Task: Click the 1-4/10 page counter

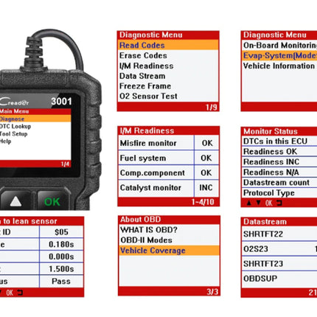Action: click(203, 202)
